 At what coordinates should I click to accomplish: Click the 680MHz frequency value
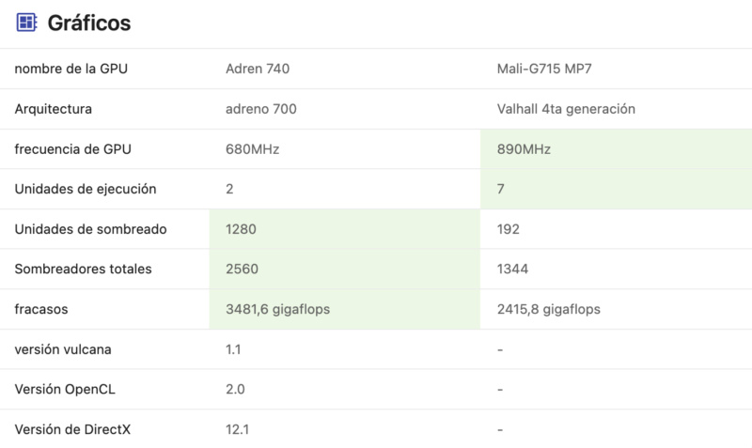coord(252,149)
